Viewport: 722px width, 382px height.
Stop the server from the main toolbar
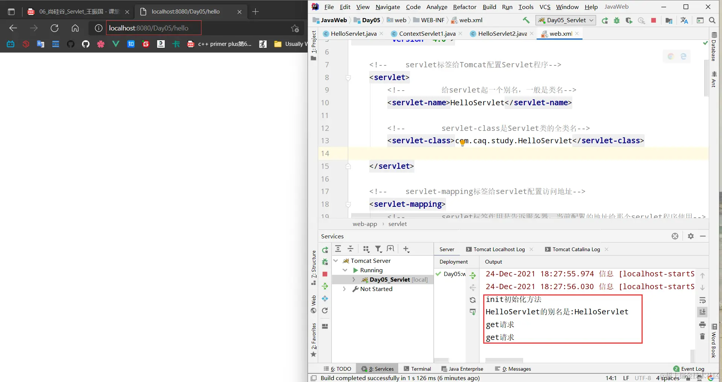tap(654, 20)
